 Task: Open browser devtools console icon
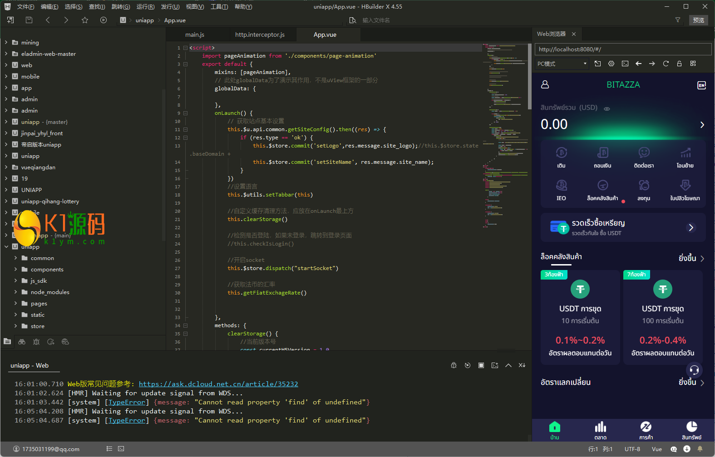tap(625, 64)
